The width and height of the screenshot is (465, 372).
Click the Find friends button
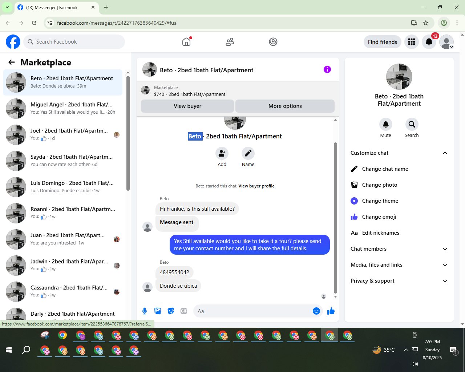pos(383,42)
